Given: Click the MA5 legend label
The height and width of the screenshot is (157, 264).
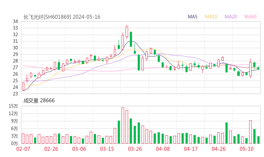Looking at the screenshot, I should 192,17.
